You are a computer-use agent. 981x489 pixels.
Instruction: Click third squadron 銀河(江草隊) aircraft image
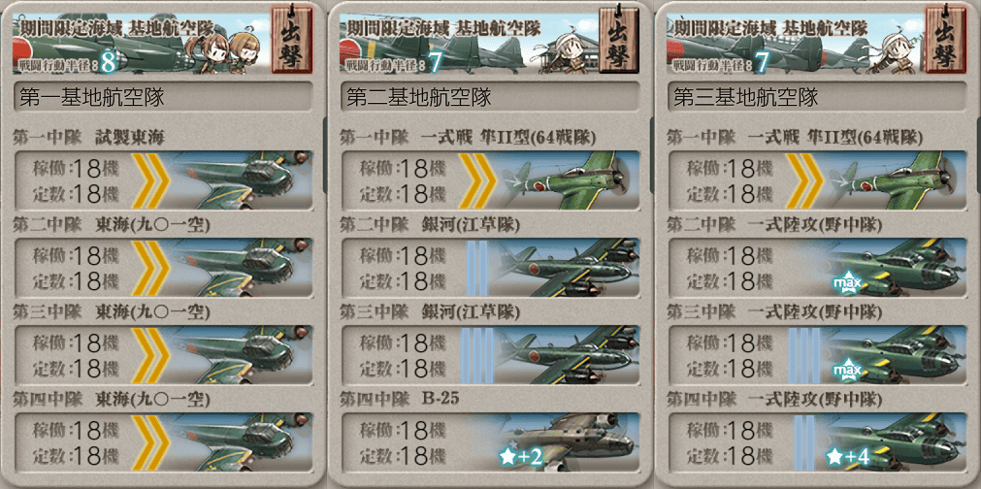pos(568,354)
